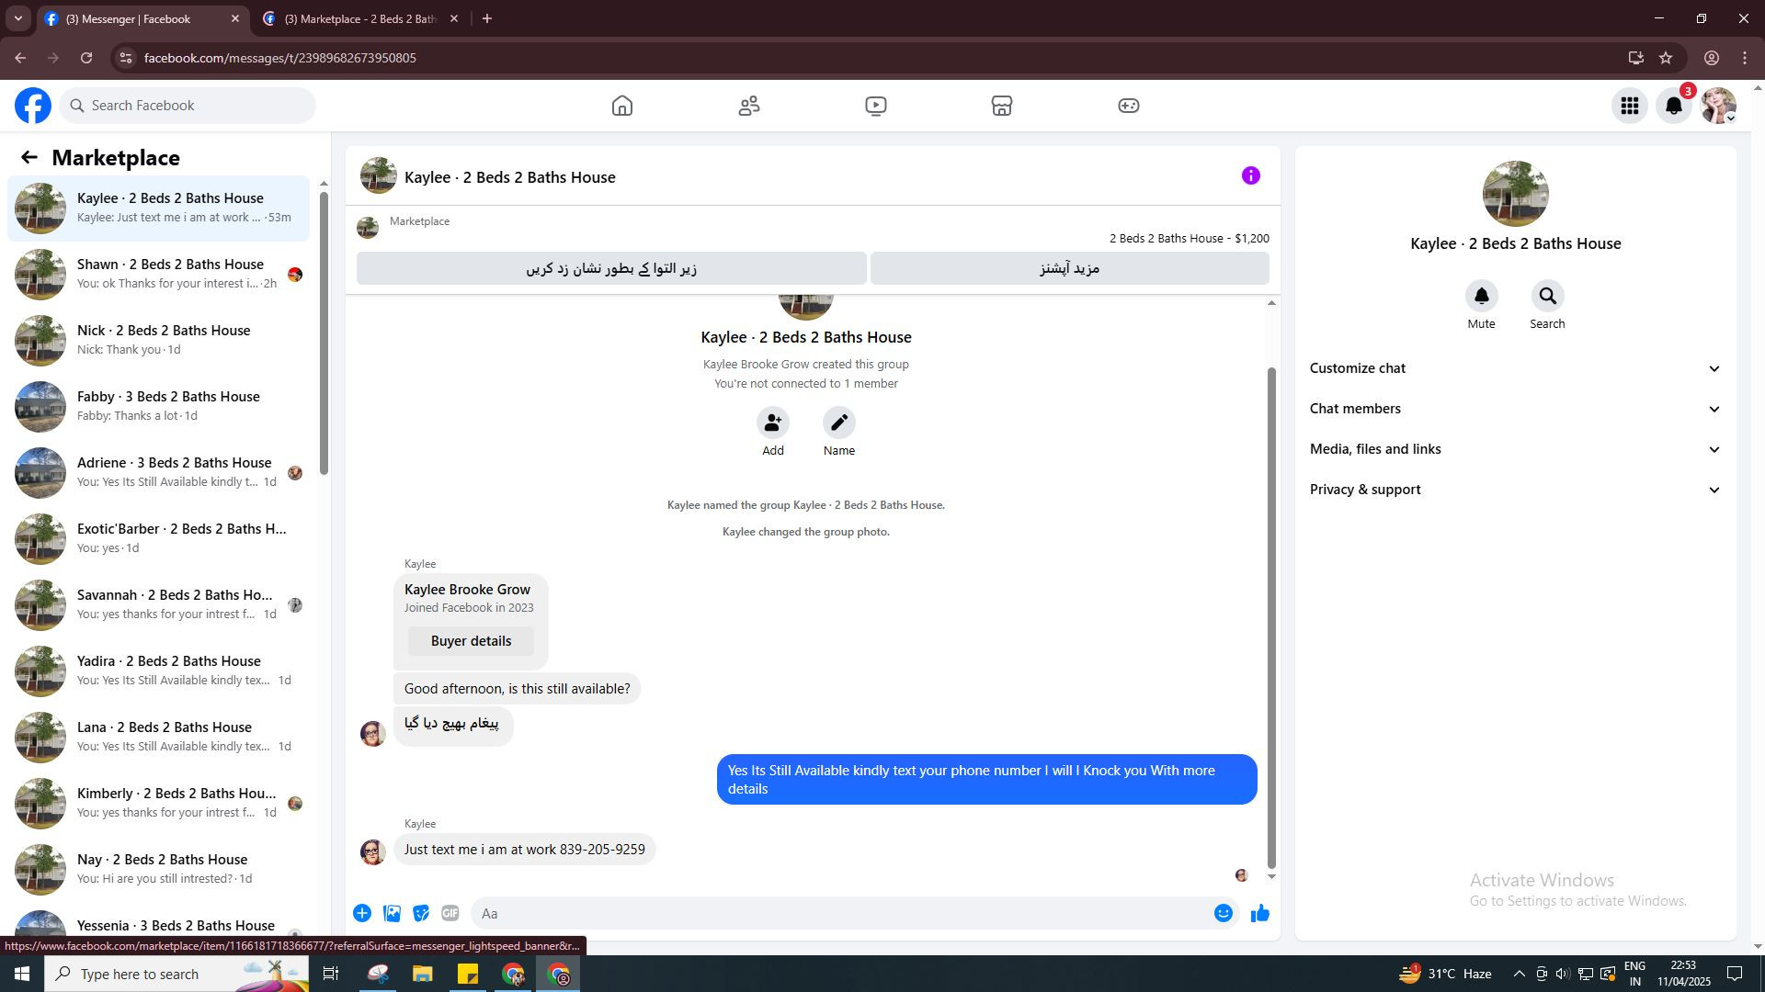Open Adriene 3 Beds 2 Baths House chat

pos(158,473)
